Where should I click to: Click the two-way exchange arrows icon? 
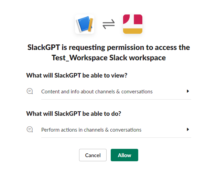click(x=109, y=24)
